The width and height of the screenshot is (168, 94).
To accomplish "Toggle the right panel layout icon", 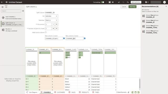I will [x=138, y=92].
